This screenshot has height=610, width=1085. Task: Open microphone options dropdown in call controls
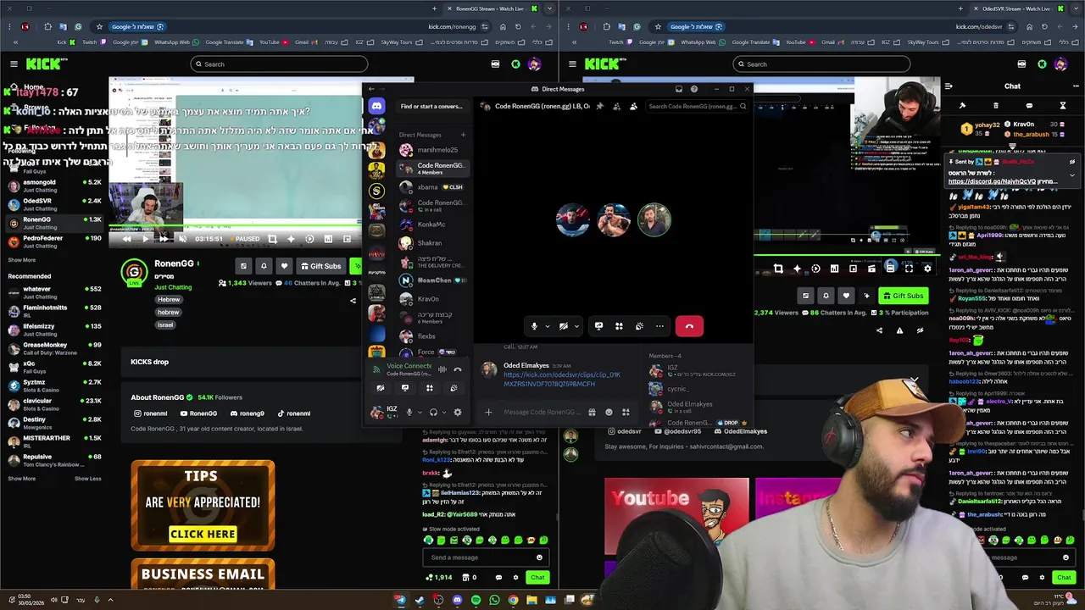click(x=548, y=326)
